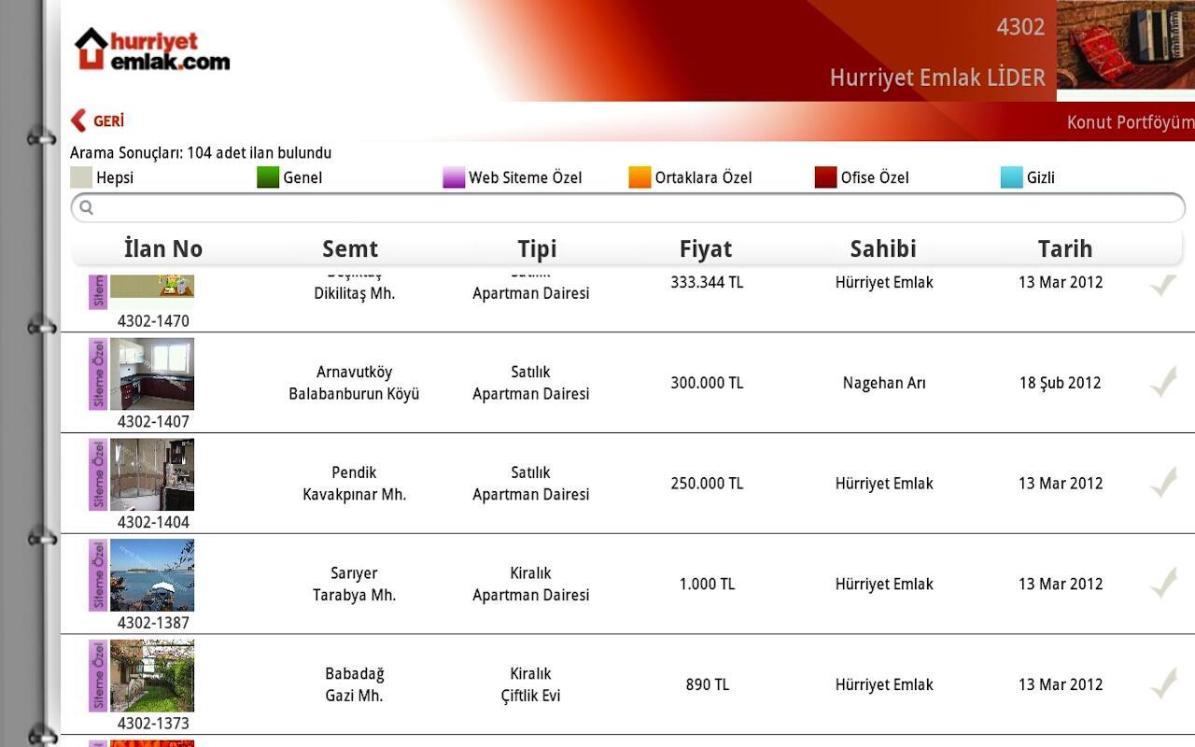
Task: Select listing number 4302-1373 text
Action: click(x=153, y=724)
